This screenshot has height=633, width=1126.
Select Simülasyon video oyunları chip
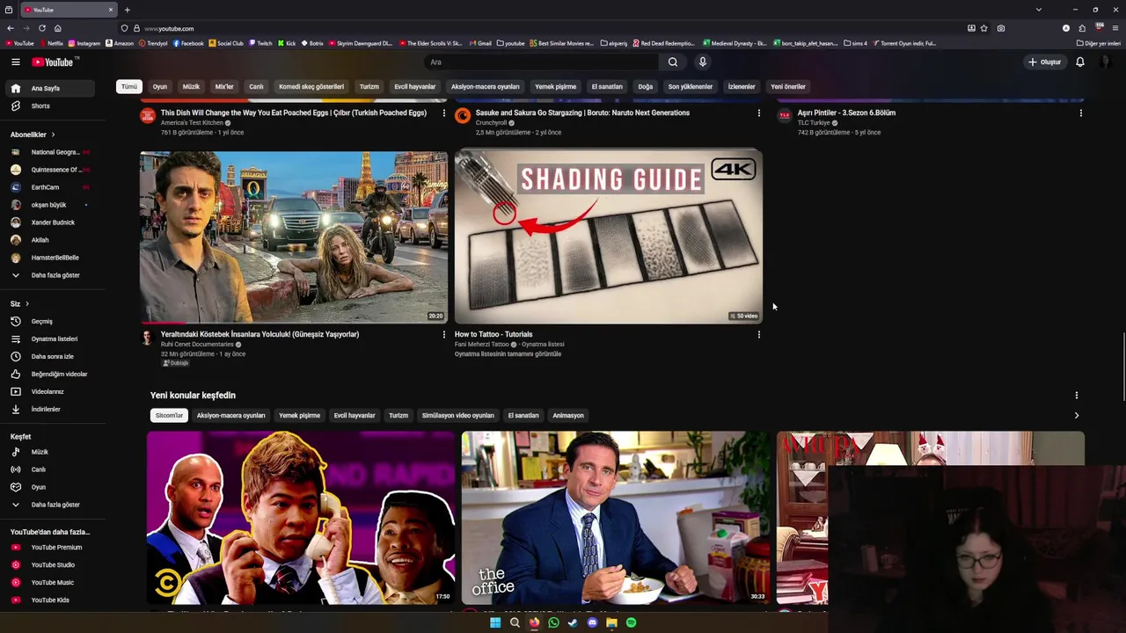(x=457, y=415)
